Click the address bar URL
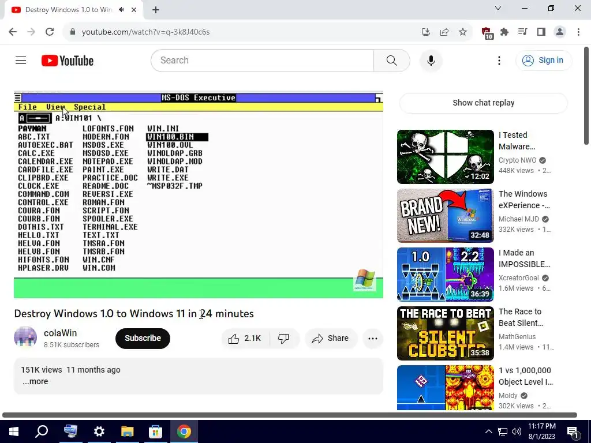 pyautogui.click(x=145, y=32)
